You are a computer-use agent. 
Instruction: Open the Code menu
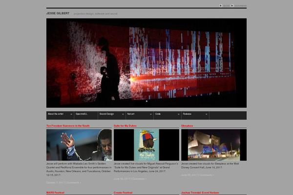pyautogui.click(x=167, y=116)
